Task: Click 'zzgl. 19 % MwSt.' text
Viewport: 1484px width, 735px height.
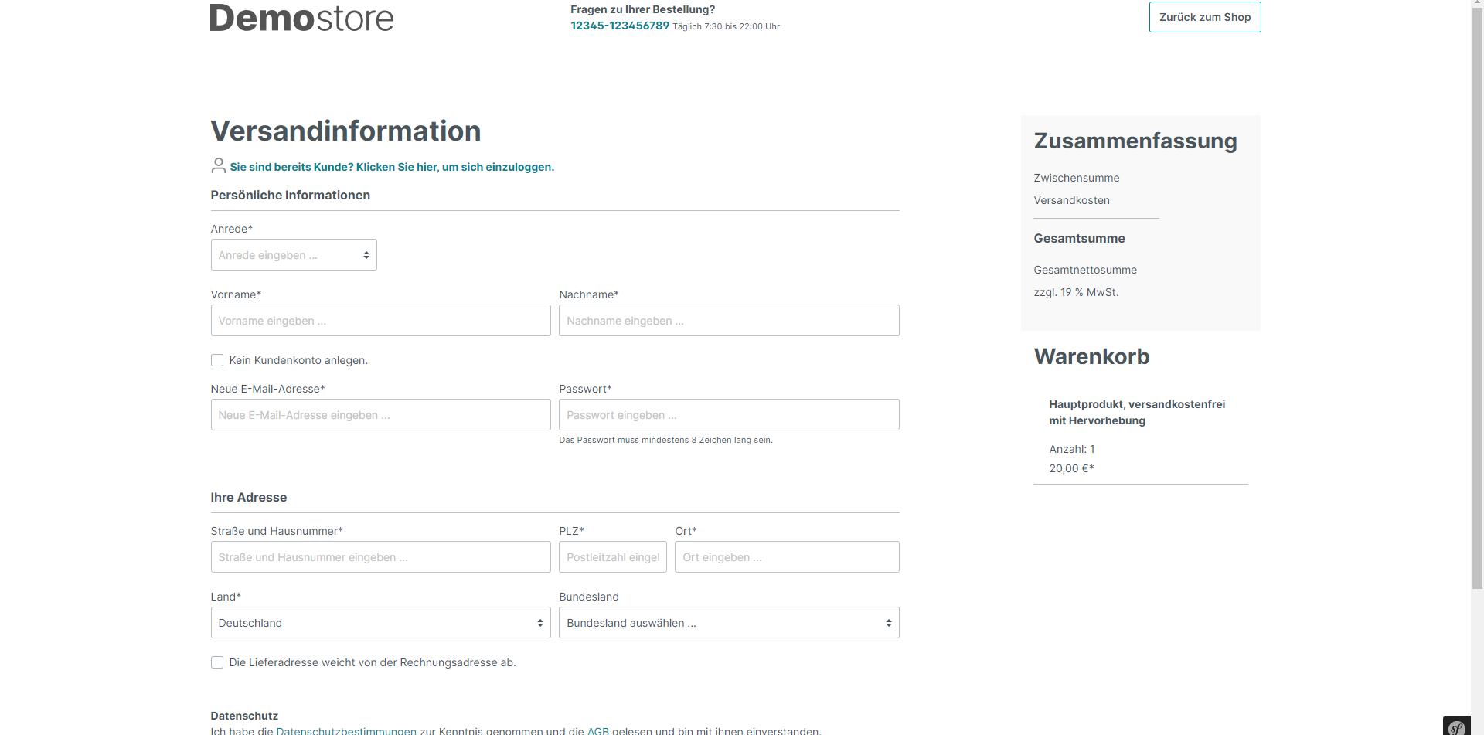Action: (x=1076, y=292)
